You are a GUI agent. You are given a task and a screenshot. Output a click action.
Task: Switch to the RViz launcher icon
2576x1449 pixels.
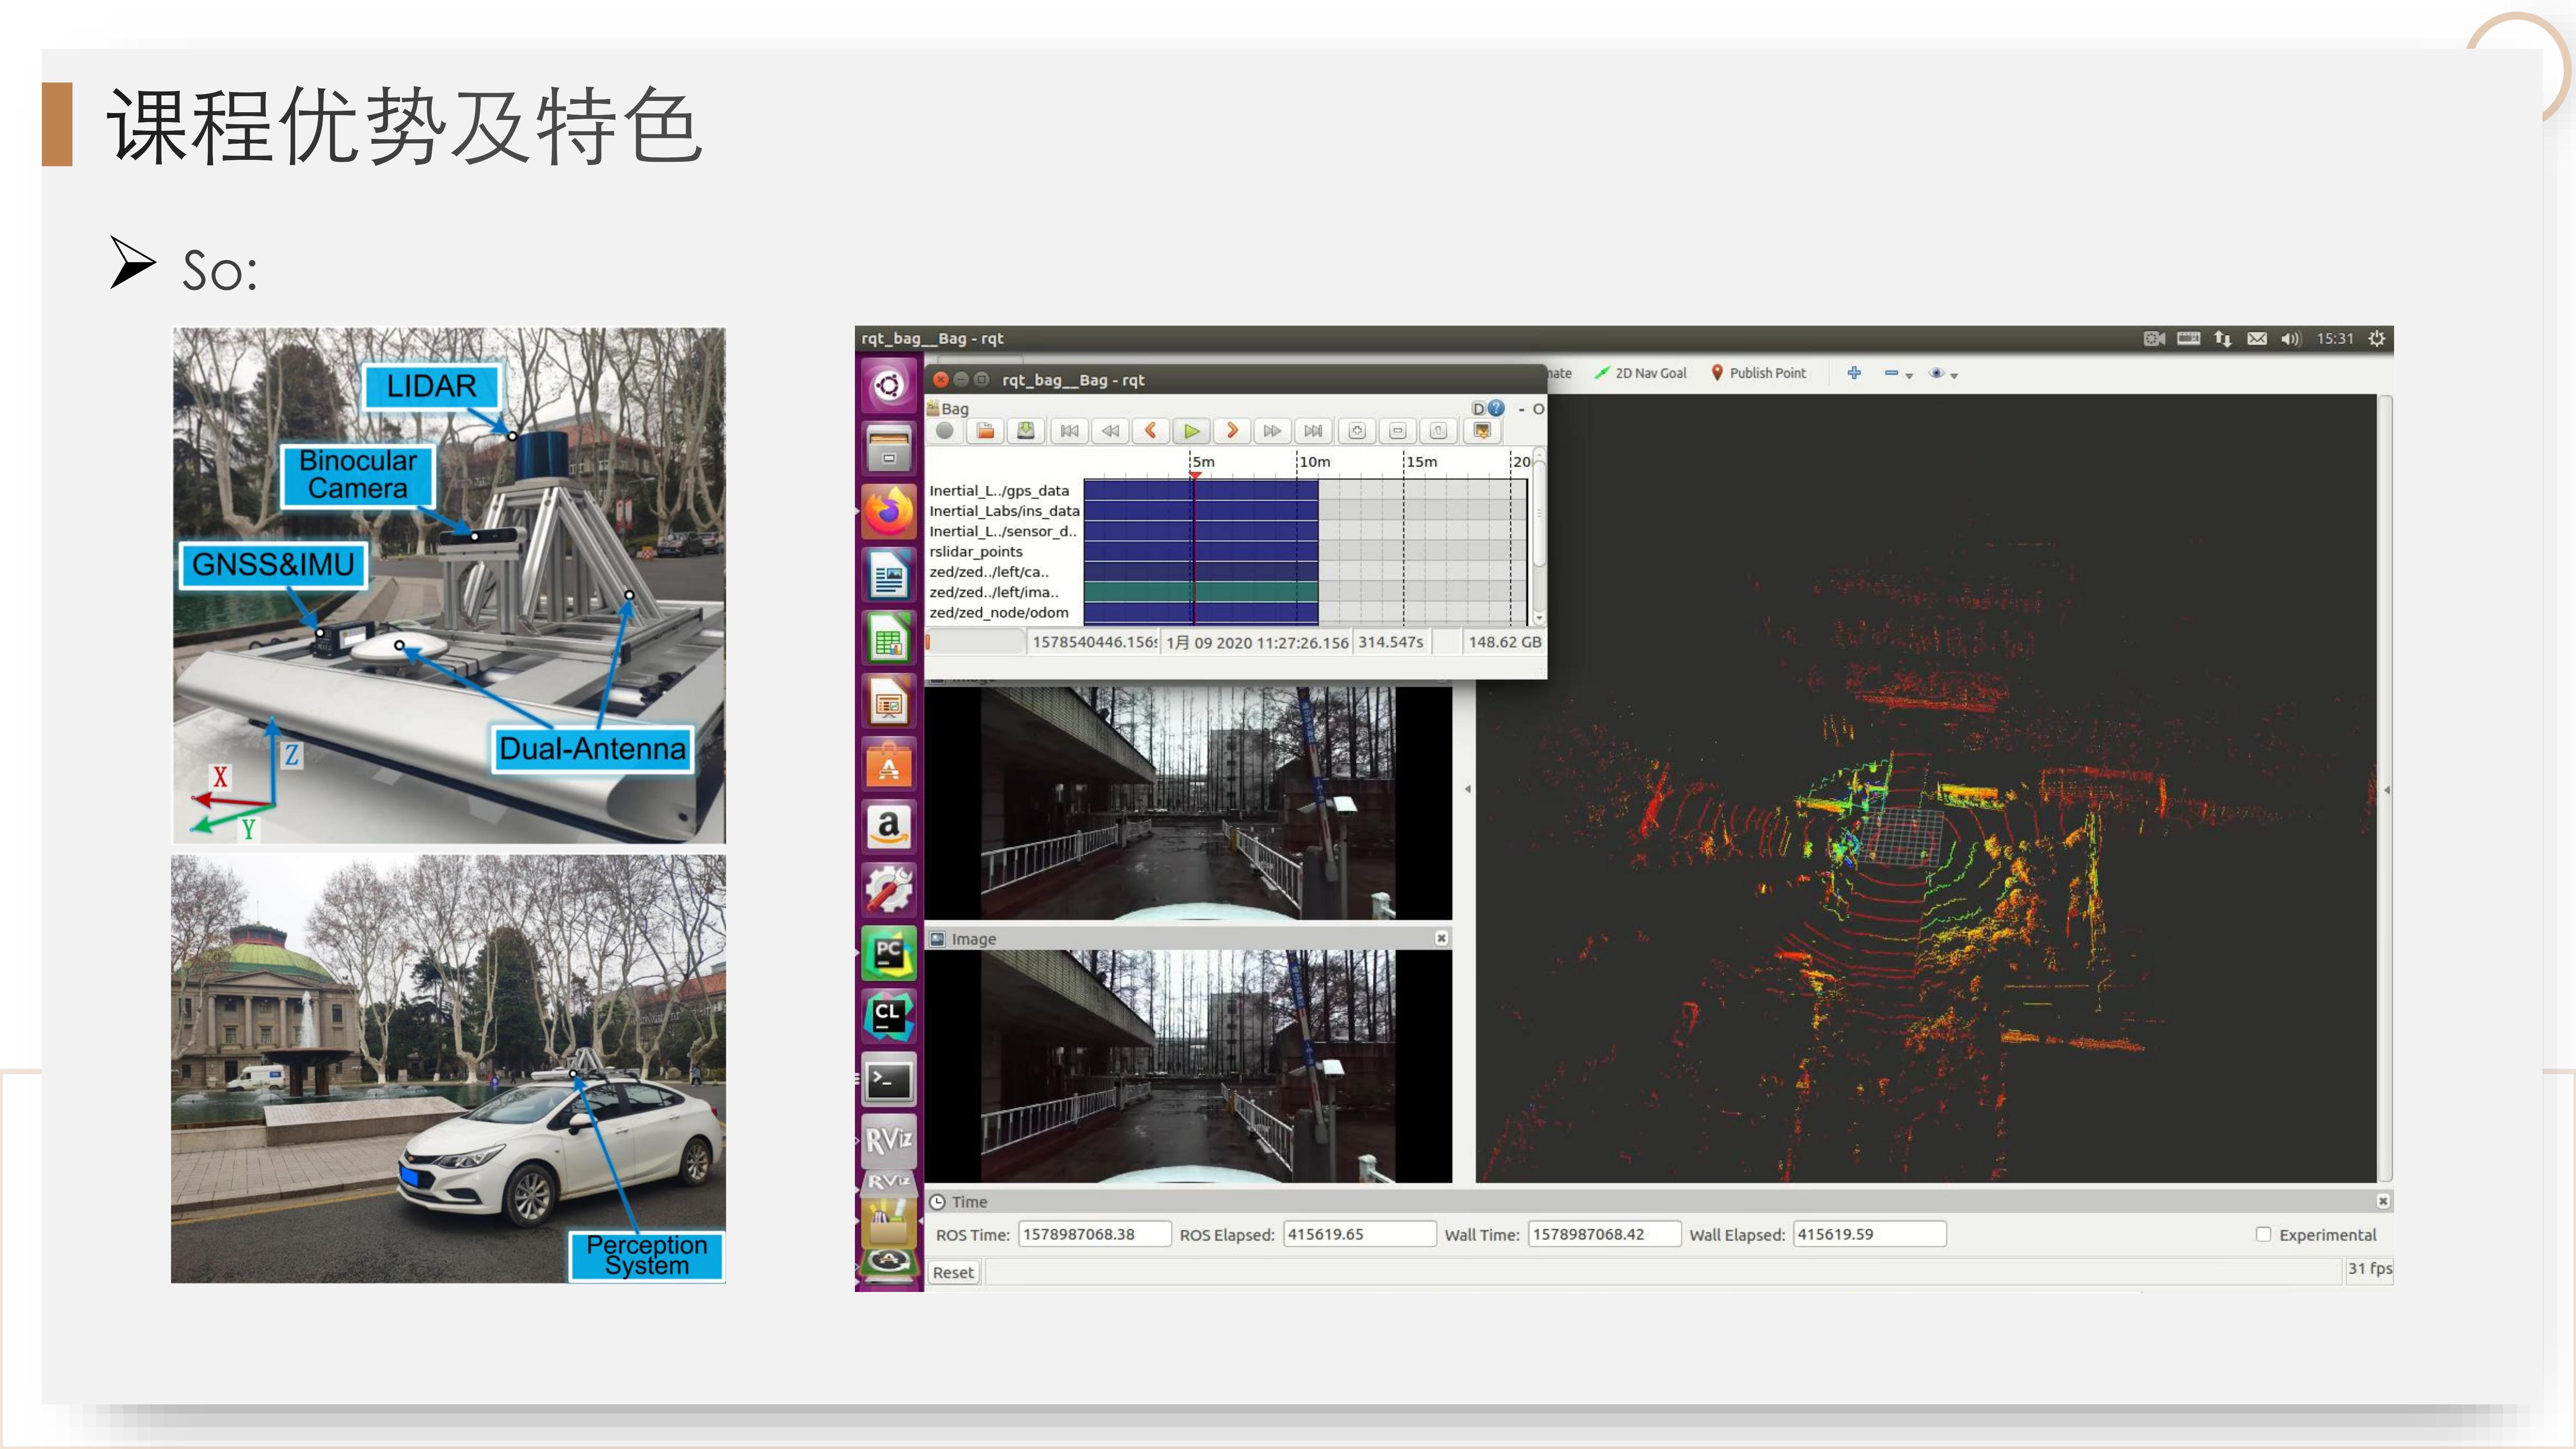tap(888, 1141)
